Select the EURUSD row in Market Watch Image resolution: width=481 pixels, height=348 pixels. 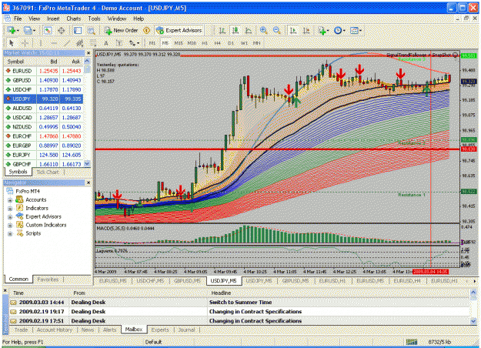43,71
